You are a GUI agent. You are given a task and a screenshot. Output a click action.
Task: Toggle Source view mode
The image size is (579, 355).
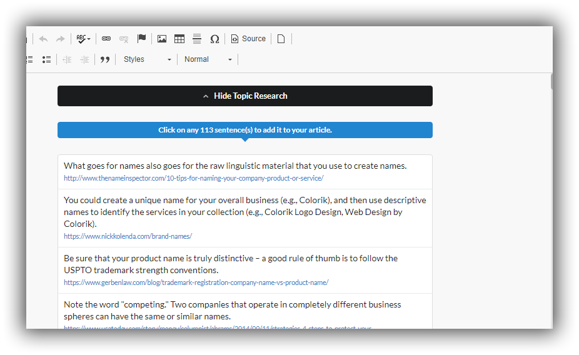(x=248, y=39)
